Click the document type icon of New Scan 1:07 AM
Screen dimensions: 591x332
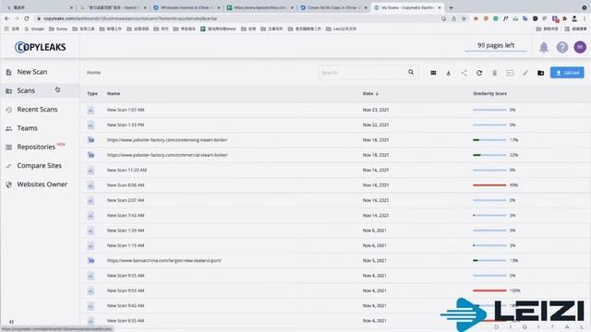pos(90,110)
